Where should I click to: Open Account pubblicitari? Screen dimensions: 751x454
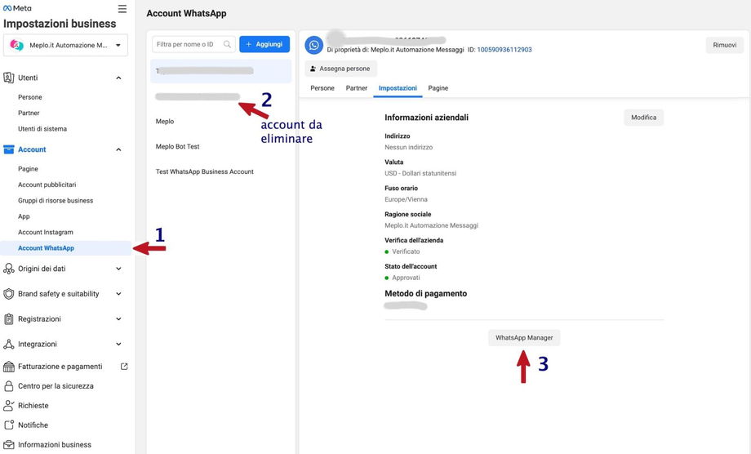click(x=47, y=185)
